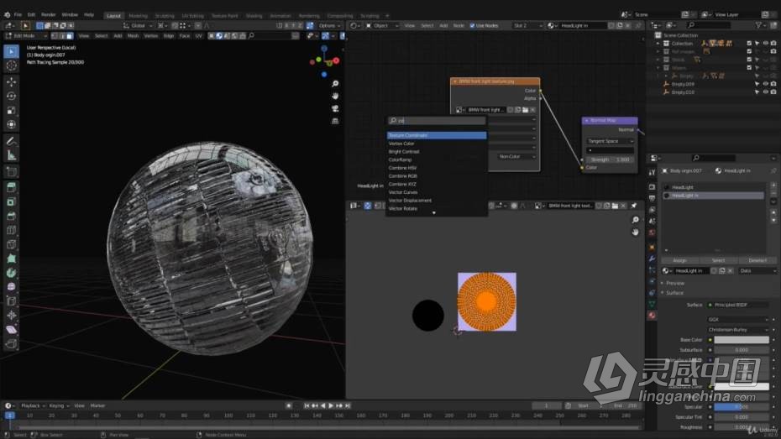Select the Shear tool
Image resolution: width=781 pixels, height=439 pixels.
pyautogui.click(x=11, y=330)
